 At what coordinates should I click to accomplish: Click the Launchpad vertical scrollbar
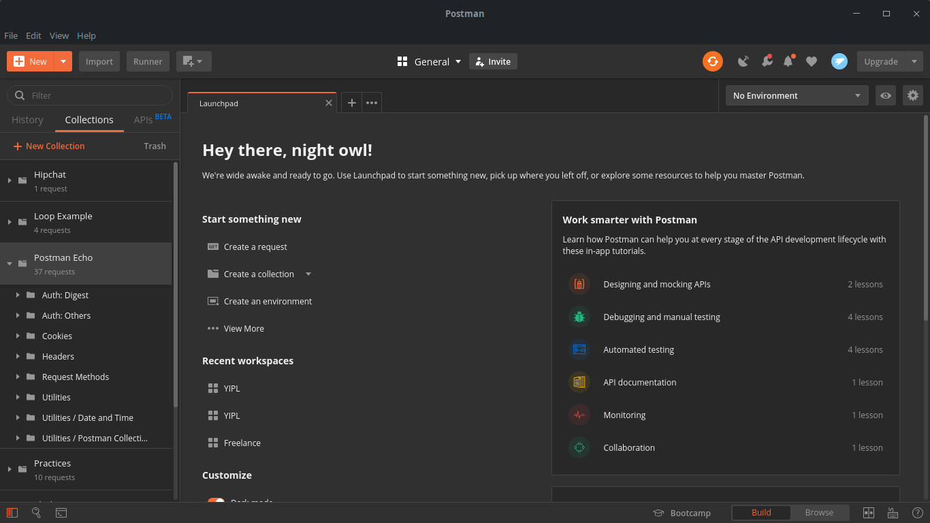pos(926,218)
